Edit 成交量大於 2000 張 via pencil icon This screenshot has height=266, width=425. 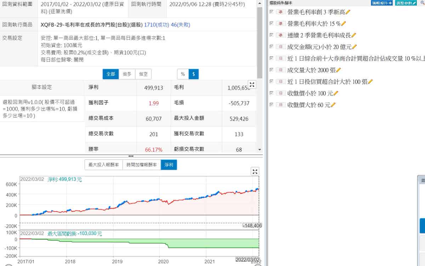point(338,70)
